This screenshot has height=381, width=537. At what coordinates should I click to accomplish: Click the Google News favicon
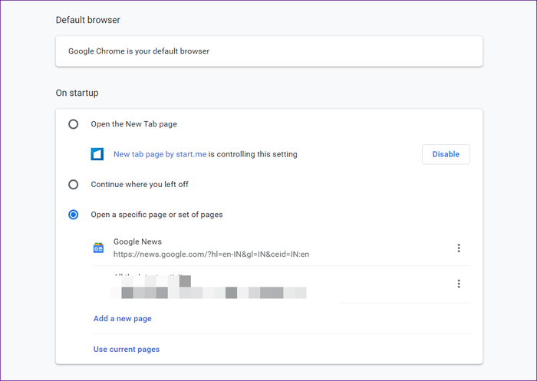pyautogui.click(x=99, y=248)
